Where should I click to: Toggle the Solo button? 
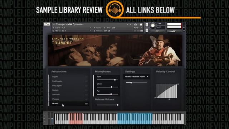point(147,25)
